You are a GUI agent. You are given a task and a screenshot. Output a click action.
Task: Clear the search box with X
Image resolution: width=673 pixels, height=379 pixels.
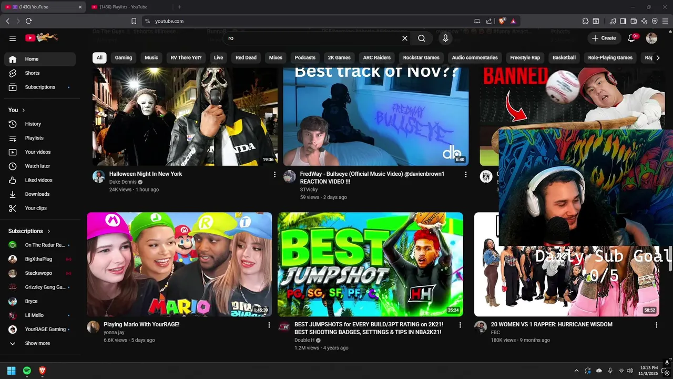click(x=405, y=38)
